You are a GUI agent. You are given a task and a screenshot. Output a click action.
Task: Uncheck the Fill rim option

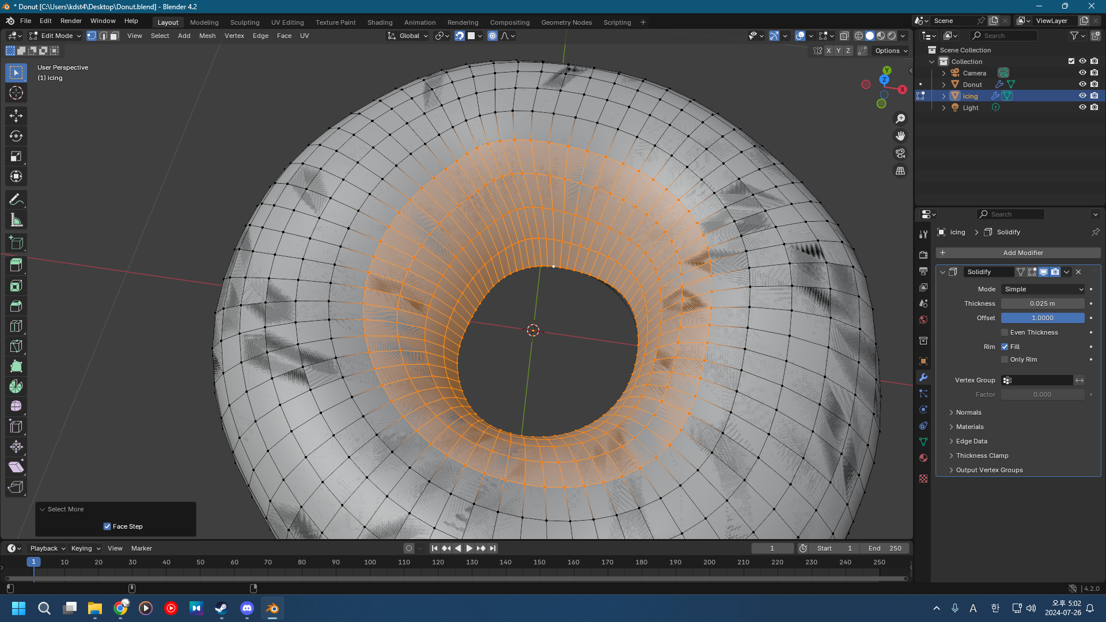[1005, 347]
